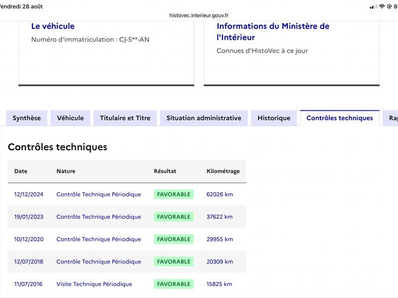Image resolution: width=398 pixels, height=298 pixels.
Task: Click the FAVORABLE badge for 12/07/2018
Action: pyautogui.click(x=174, y=262)
